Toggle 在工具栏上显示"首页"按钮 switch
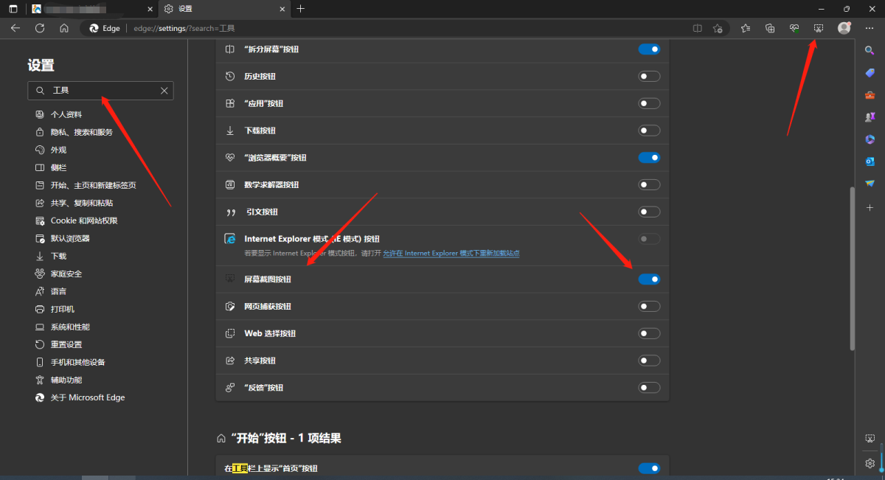This screenshot has height=480, width=885. point(649,468)
